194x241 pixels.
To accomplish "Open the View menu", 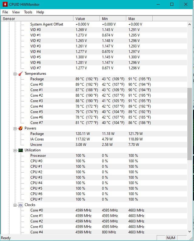I will (16, 12).
